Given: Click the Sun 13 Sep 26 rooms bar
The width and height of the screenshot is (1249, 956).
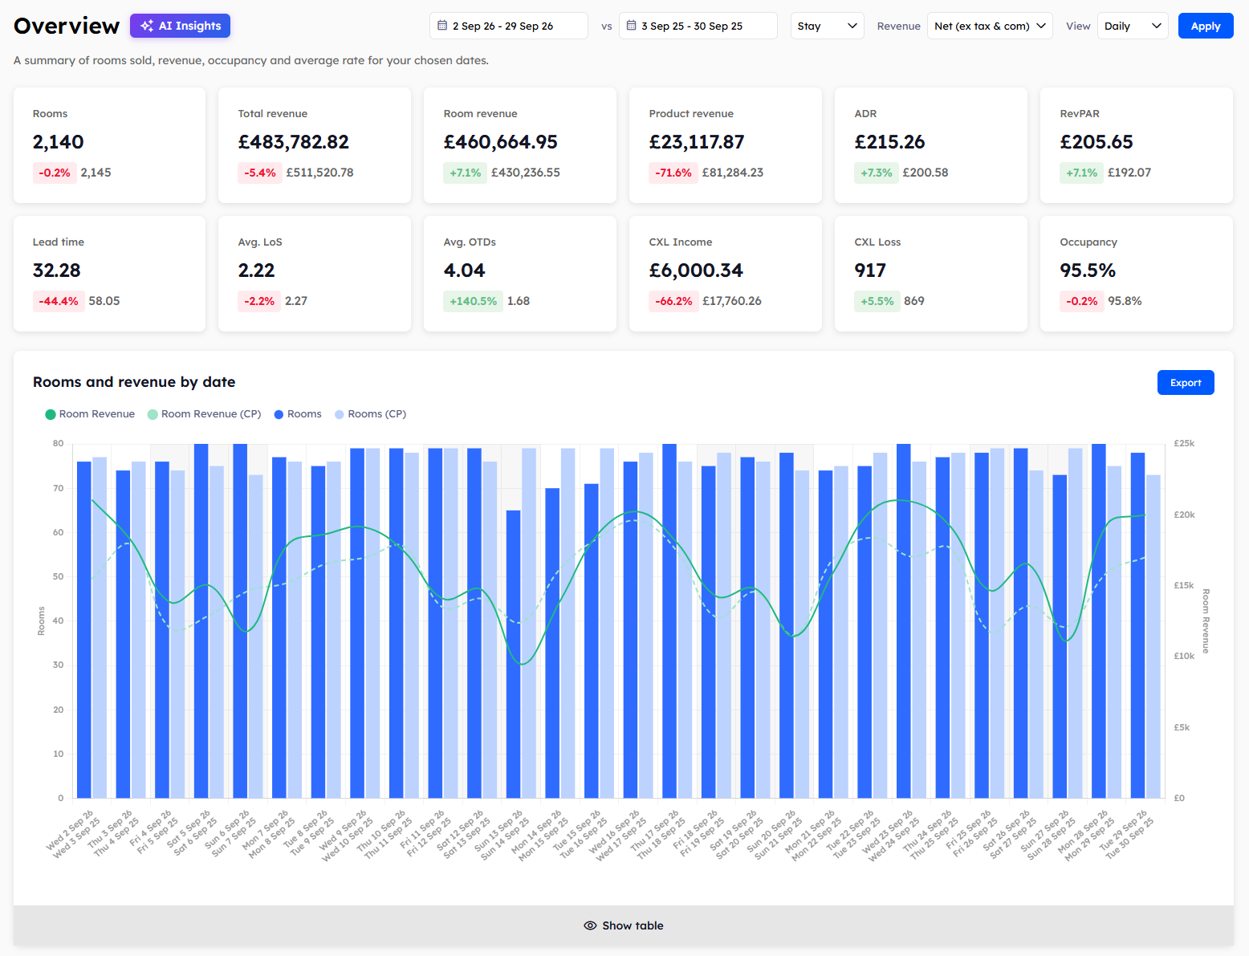Looking at the screenshot, I should pyautogui.click(x=513, y=653).
